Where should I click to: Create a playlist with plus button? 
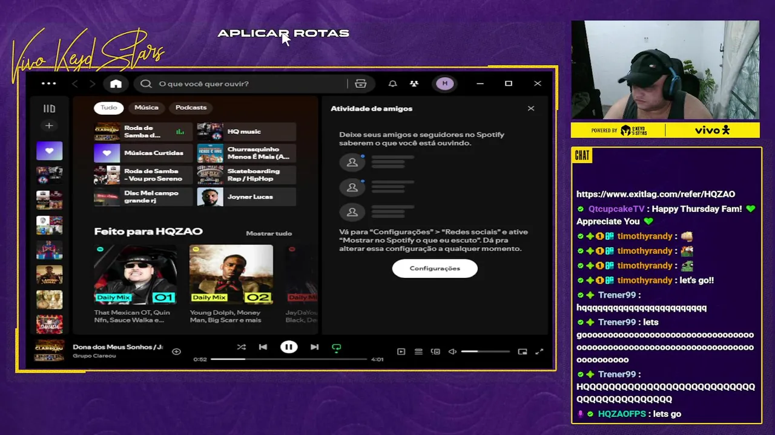pos(49,126)
